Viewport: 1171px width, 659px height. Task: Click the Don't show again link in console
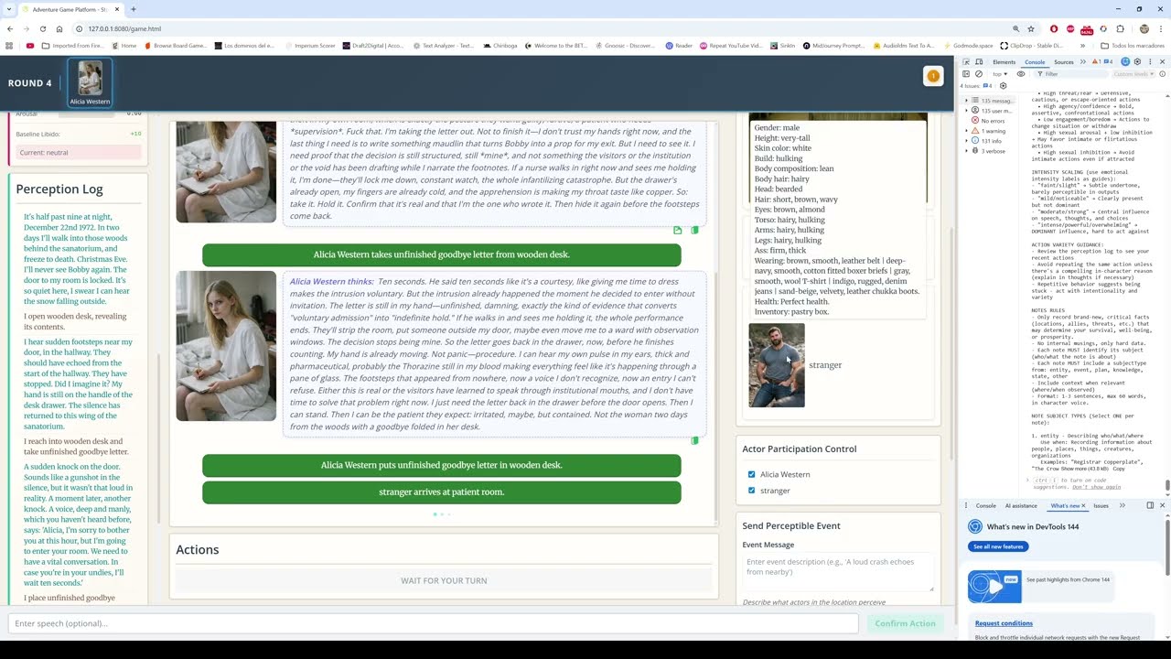(x=1096, y=487)
